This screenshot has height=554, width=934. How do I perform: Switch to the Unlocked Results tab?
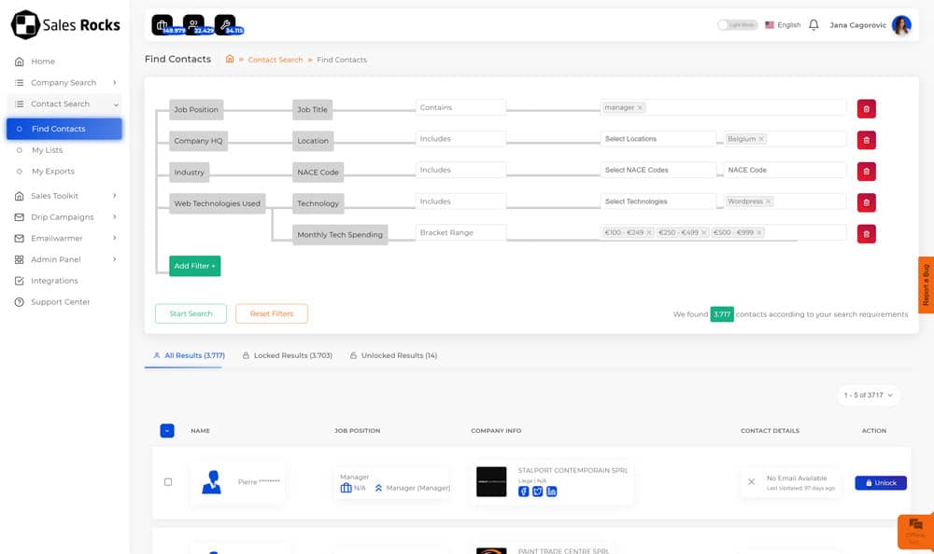[x=393, y=355]
